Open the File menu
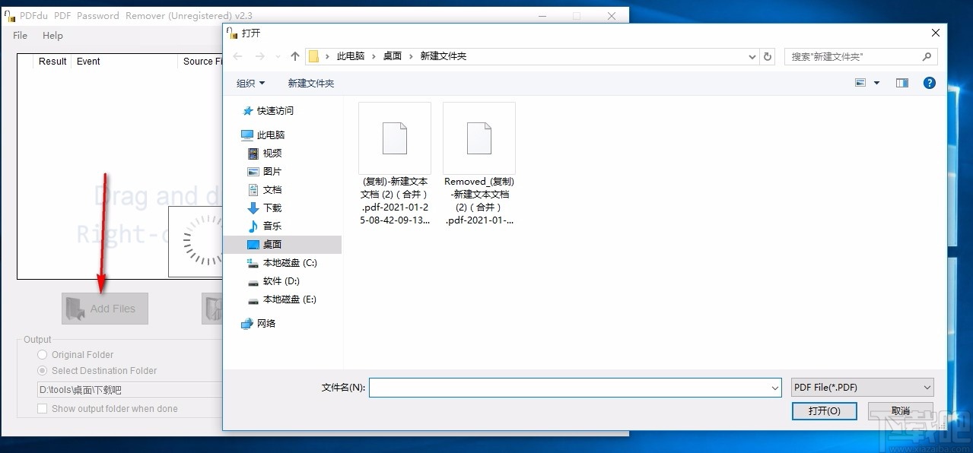Screen dimensions: 973x453 [x=19, y=35]
